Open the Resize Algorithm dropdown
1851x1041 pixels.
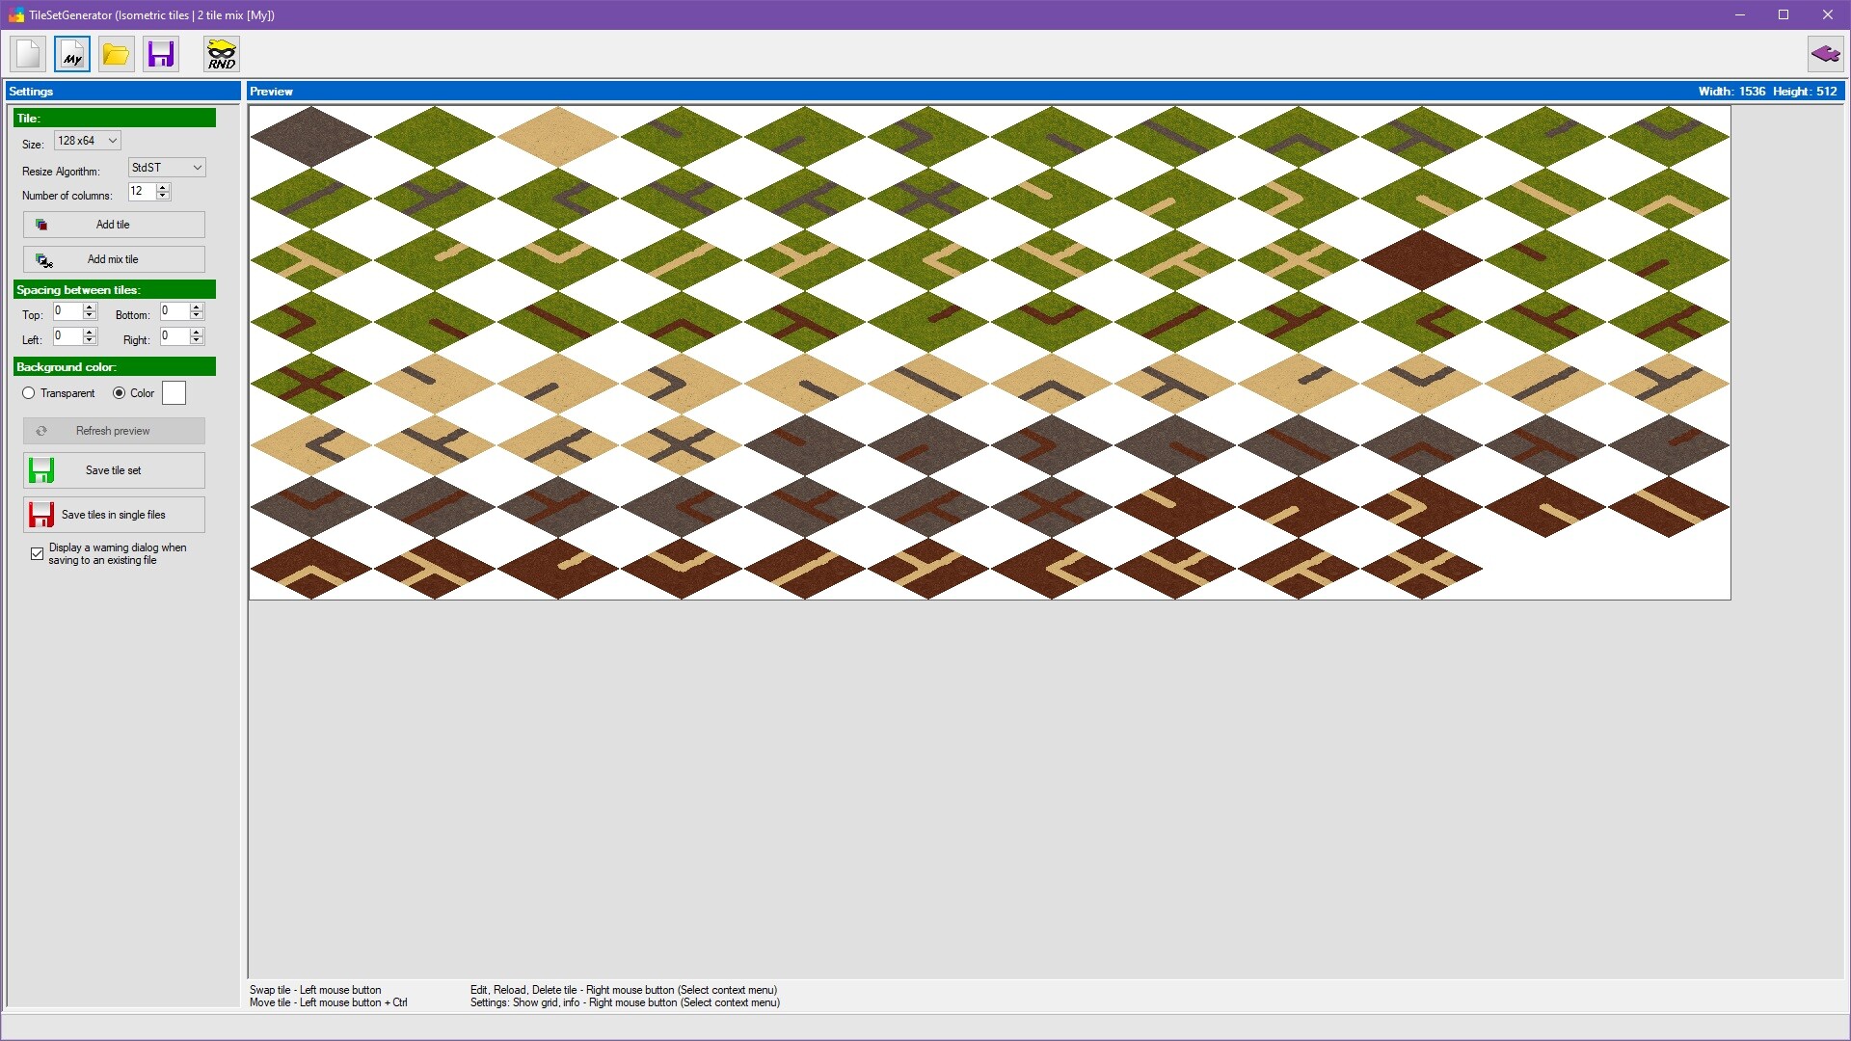(166, 167)
